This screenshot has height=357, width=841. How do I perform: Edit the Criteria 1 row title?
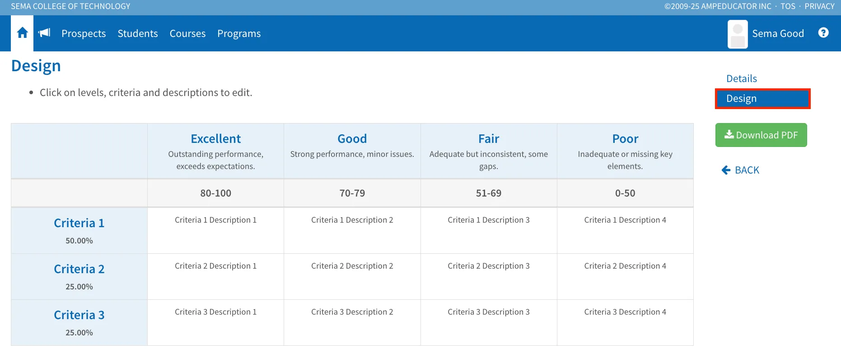pos(79,223)
